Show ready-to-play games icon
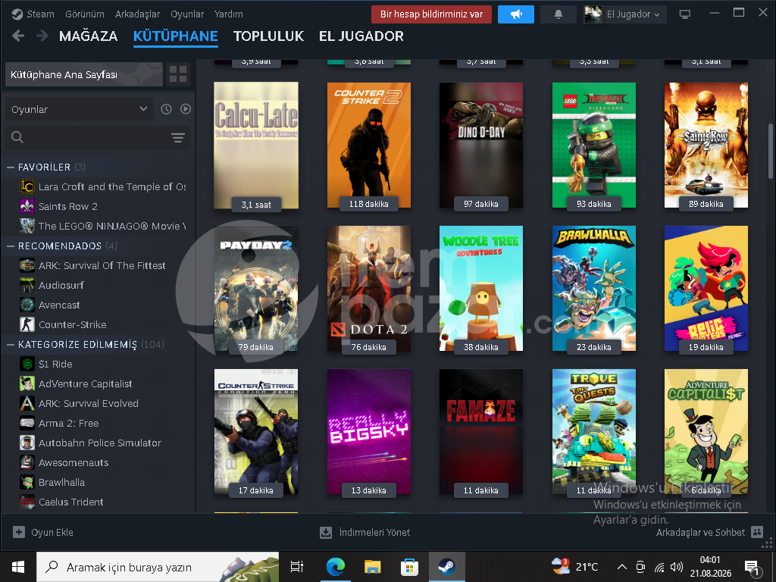Viewport: 776px width, 582px height. 186,109
